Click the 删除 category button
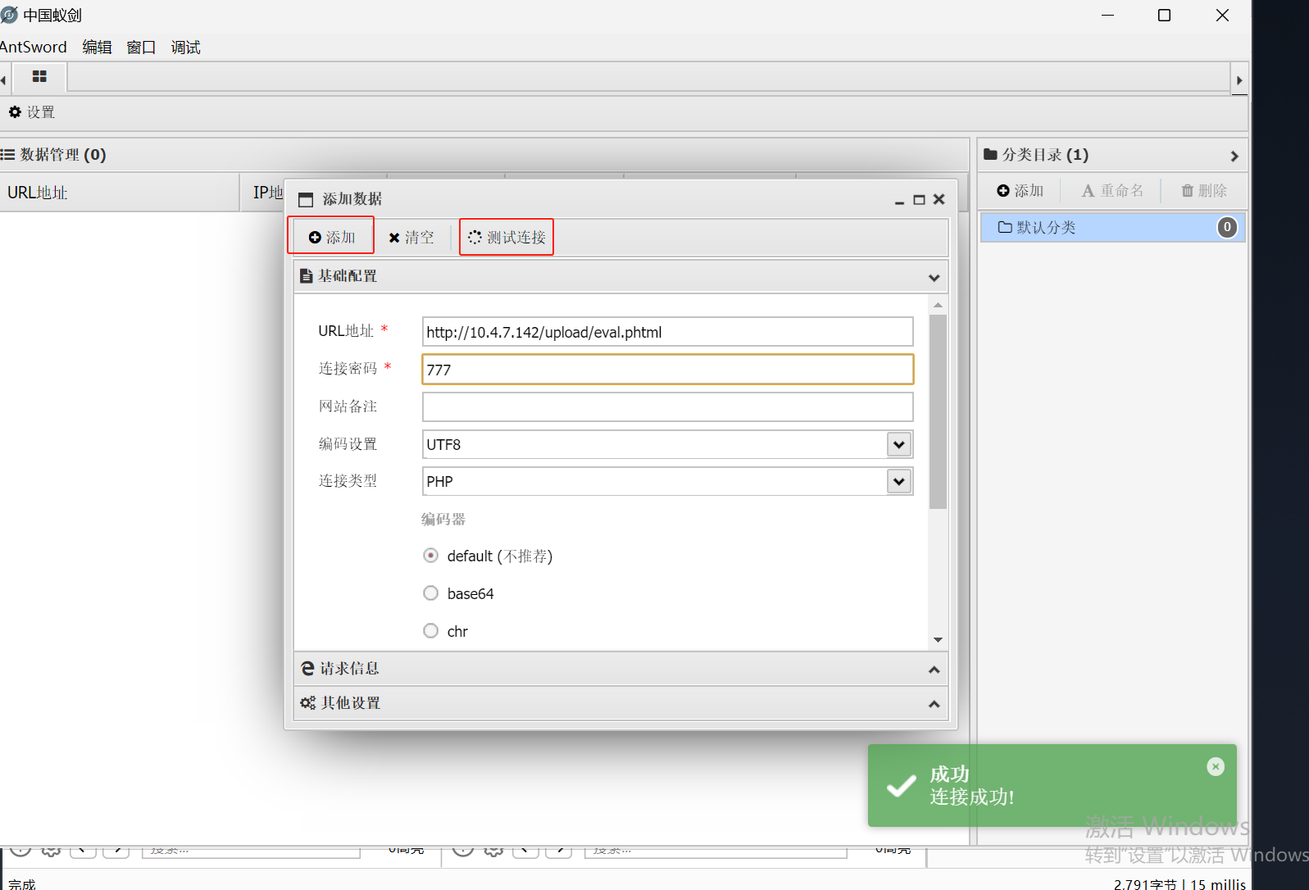This screenshot has height=890, width=1309. pos(1203,191)
